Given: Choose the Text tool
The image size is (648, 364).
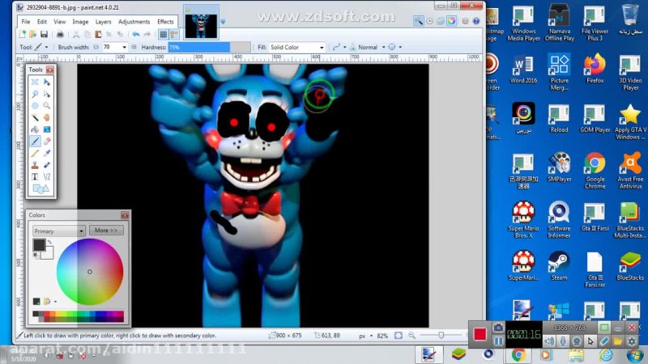Looking at the screenshot, I should pos(36,176).
